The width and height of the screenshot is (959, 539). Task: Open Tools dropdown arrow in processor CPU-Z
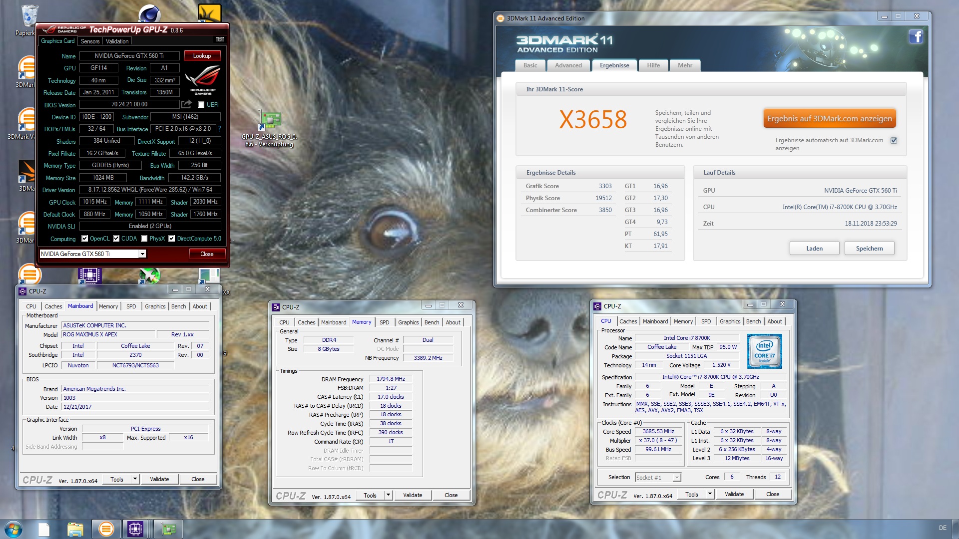click(710, 494)
